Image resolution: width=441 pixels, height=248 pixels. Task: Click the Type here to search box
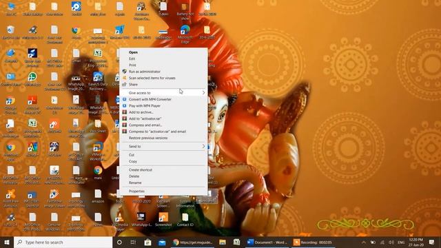[63, 242]
